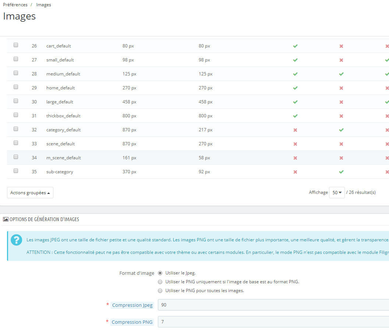Image resolution: width=389 pixels, height=330 pixels.
Task: Select the home_default row checkbox
Action: tap(16, 87)
